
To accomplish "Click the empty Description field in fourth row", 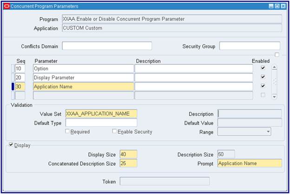I will click(x=194, y=96).
